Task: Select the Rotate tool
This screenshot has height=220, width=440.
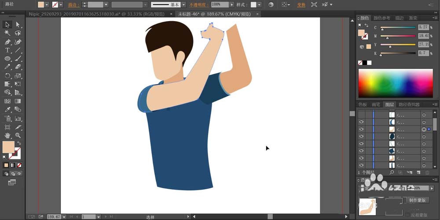Action: (x=7, y=76)
